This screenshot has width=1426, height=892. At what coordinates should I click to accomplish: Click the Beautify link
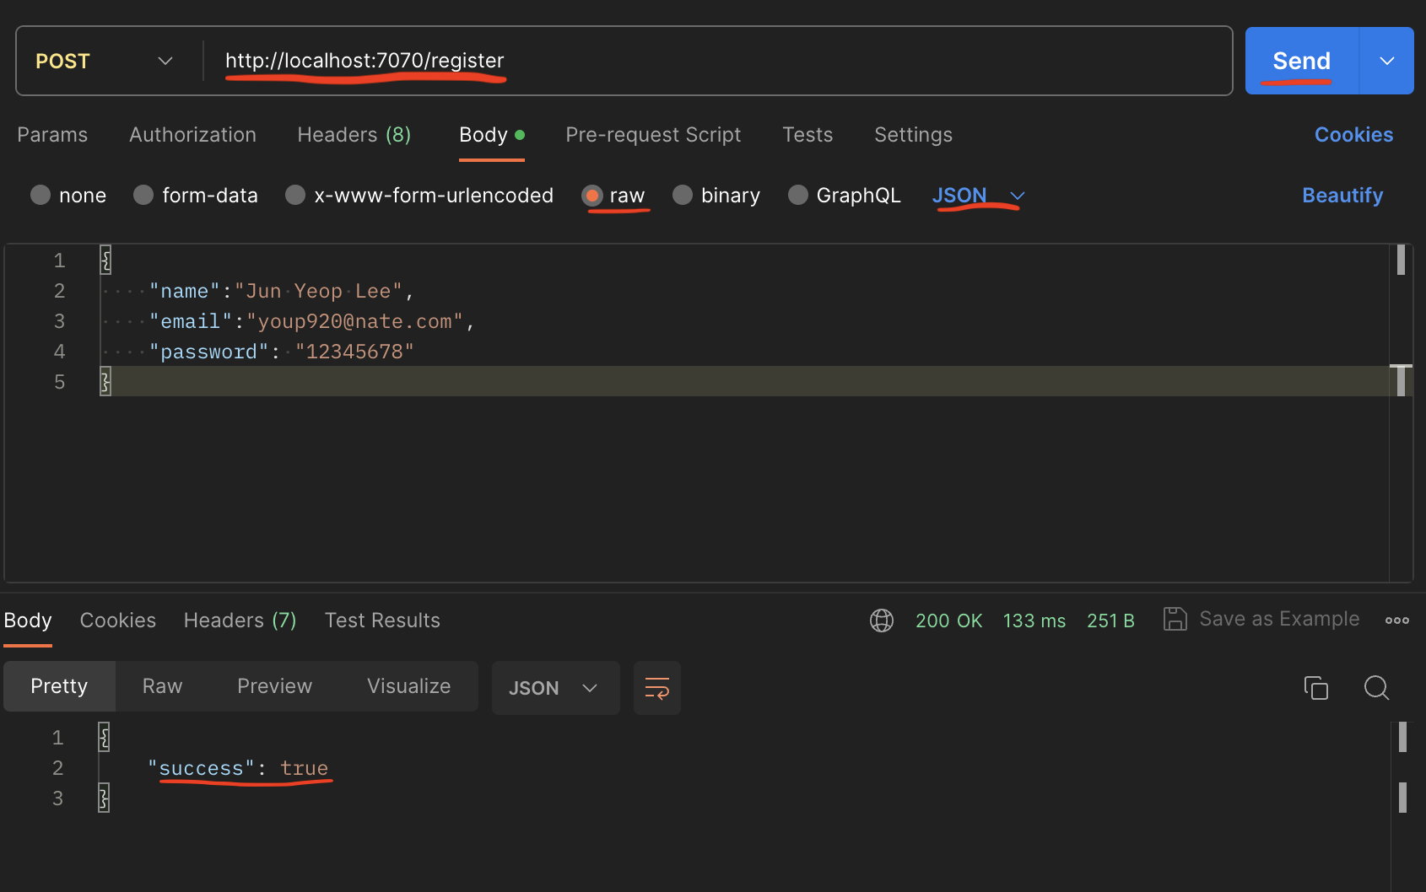coord(1342,195)
